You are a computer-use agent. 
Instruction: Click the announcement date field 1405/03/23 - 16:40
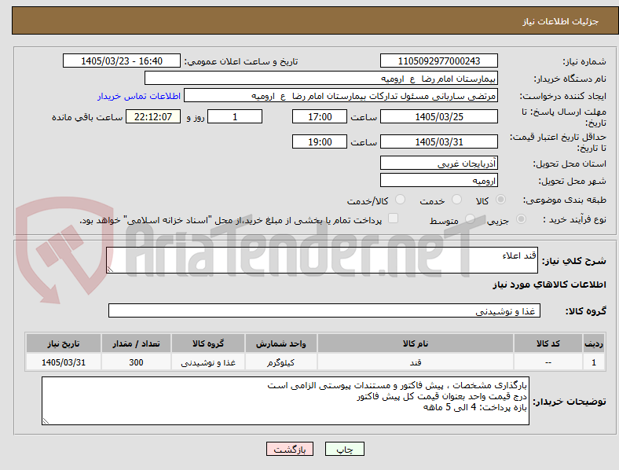[x=122, y=61]
